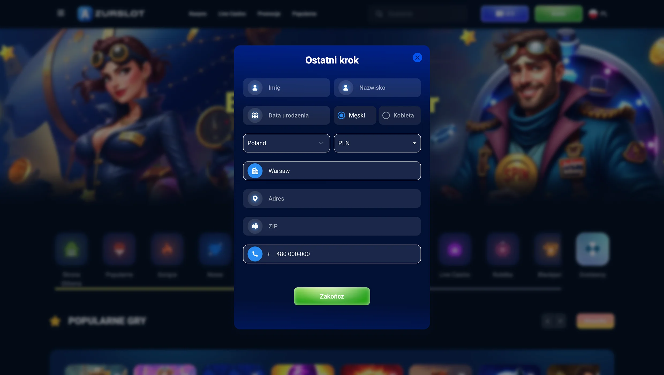
Task: Click the mailbox icon in ZIP field
Action: [255, 226]
